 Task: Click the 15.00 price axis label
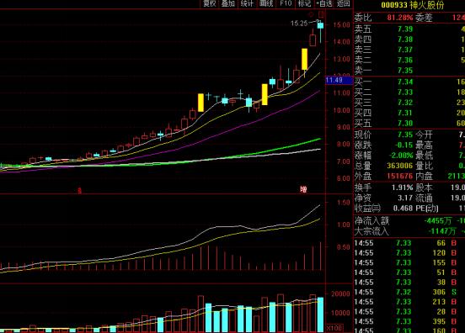[341, 25]
